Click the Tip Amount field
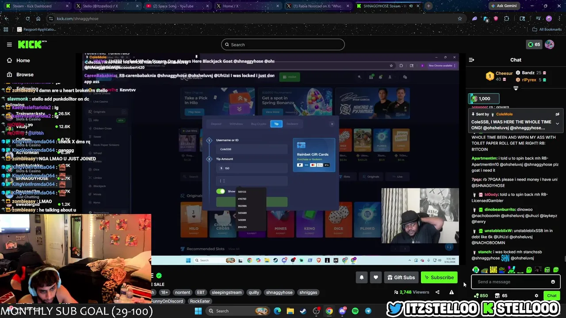Image resolution: width=566 pixels, height=318 pixels. point(252,168)
